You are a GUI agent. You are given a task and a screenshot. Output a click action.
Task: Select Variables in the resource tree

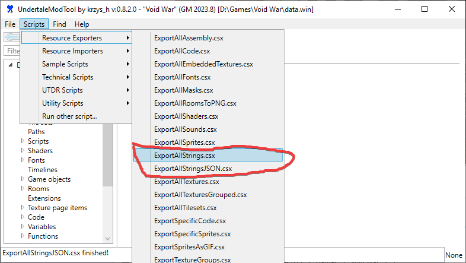click(x=42, y=227)
